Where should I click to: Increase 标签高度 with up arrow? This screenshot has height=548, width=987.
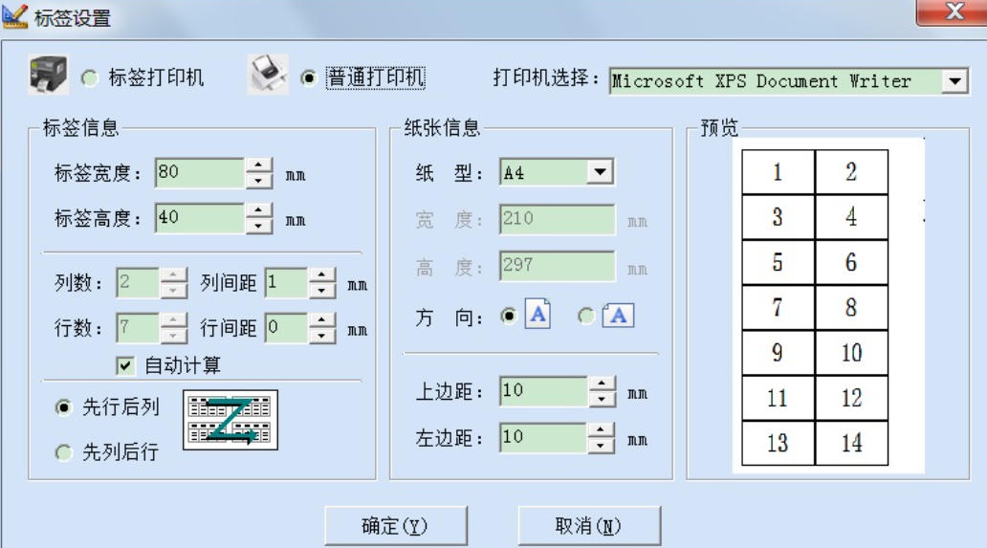tap(258, 210)
